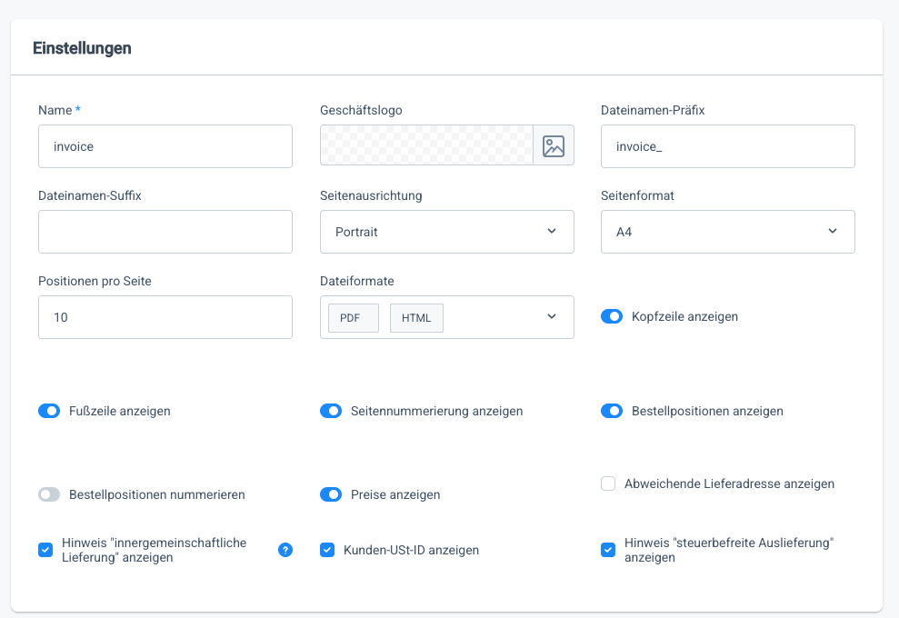Image resolution: width=899 pixels, height=618 pixels.
Task: Click the HTML file format tag
Action: point(416,318)
